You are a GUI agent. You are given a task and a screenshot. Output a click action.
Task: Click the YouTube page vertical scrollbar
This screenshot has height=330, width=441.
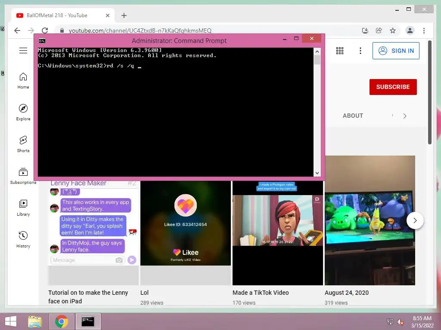[x=430, y=93]
